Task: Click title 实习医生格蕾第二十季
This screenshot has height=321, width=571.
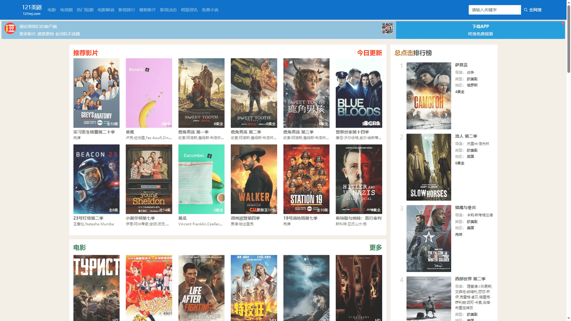Action: (94, 132)
